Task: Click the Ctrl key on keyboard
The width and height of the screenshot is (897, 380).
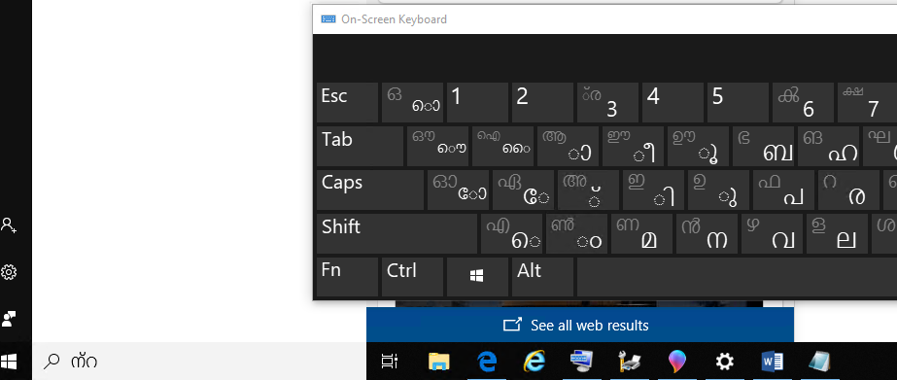Action: coord(412,277)
